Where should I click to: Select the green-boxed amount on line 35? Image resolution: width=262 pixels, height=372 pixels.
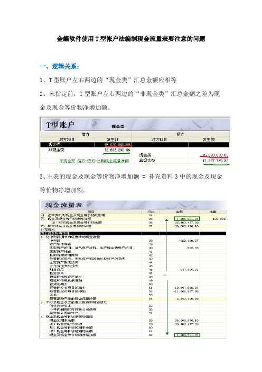click(187, 219)
